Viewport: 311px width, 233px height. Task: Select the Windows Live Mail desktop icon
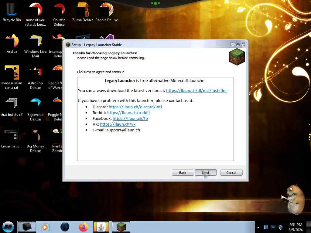(x=36, y=46)
